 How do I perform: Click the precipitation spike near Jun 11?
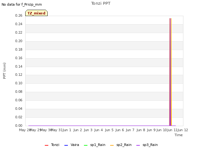point(170,72)
